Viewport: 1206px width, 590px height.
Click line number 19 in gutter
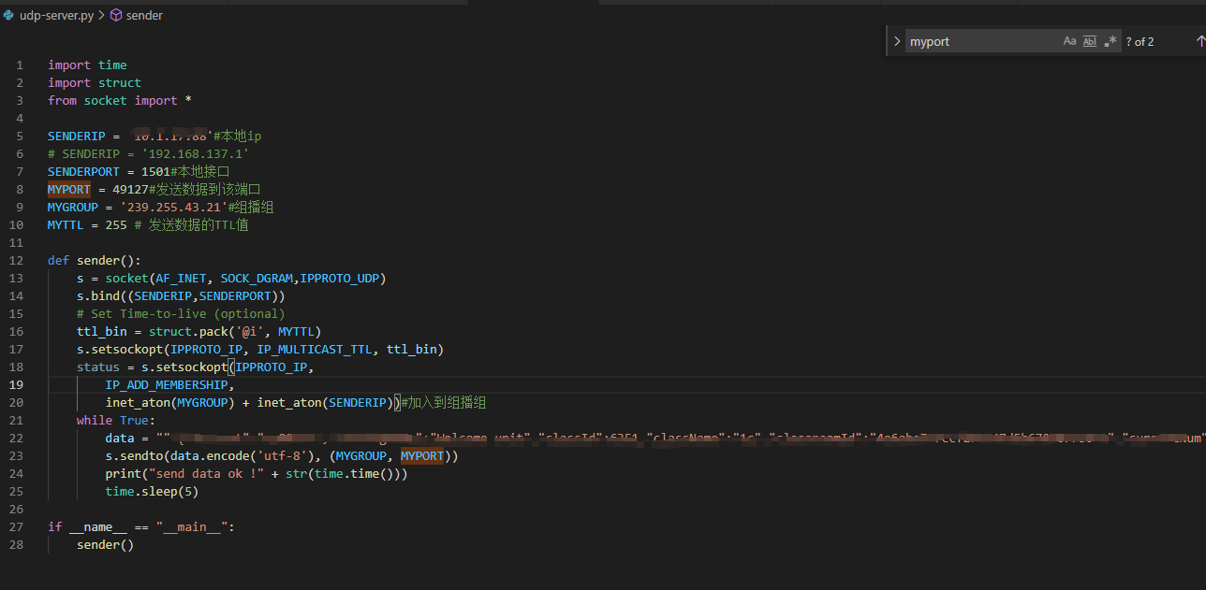[x=17, y=384]
